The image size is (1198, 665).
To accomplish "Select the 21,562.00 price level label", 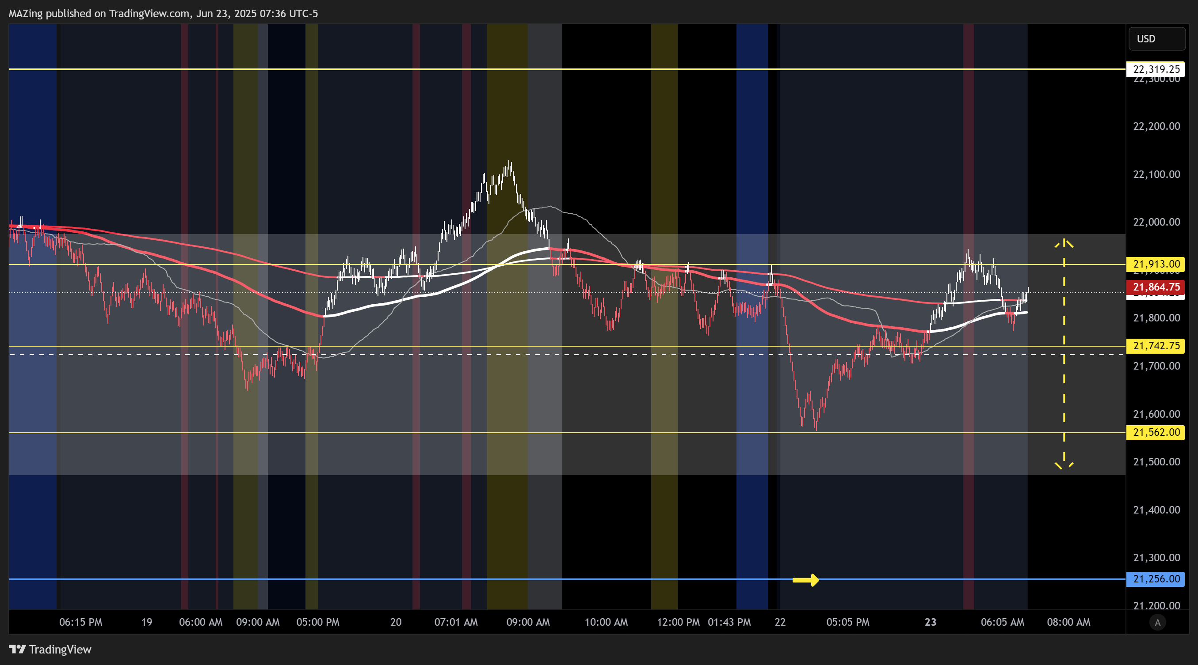I will point(1156,432).
